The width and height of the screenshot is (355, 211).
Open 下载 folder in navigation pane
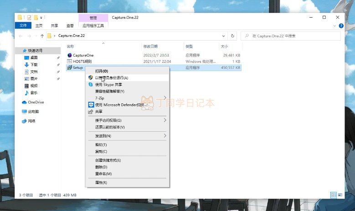point(34,65)
